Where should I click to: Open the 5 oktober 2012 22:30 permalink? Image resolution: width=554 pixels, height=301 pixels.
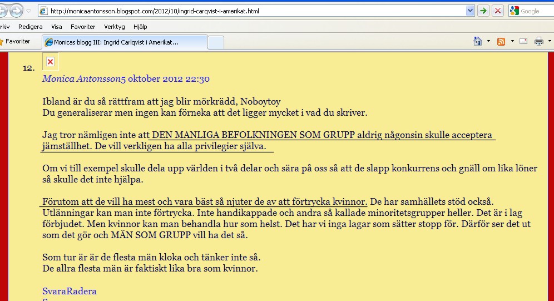click(165, 79)
